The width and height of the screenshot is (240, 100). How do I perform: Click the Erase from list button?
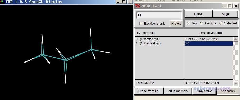[x=149, y=91]
